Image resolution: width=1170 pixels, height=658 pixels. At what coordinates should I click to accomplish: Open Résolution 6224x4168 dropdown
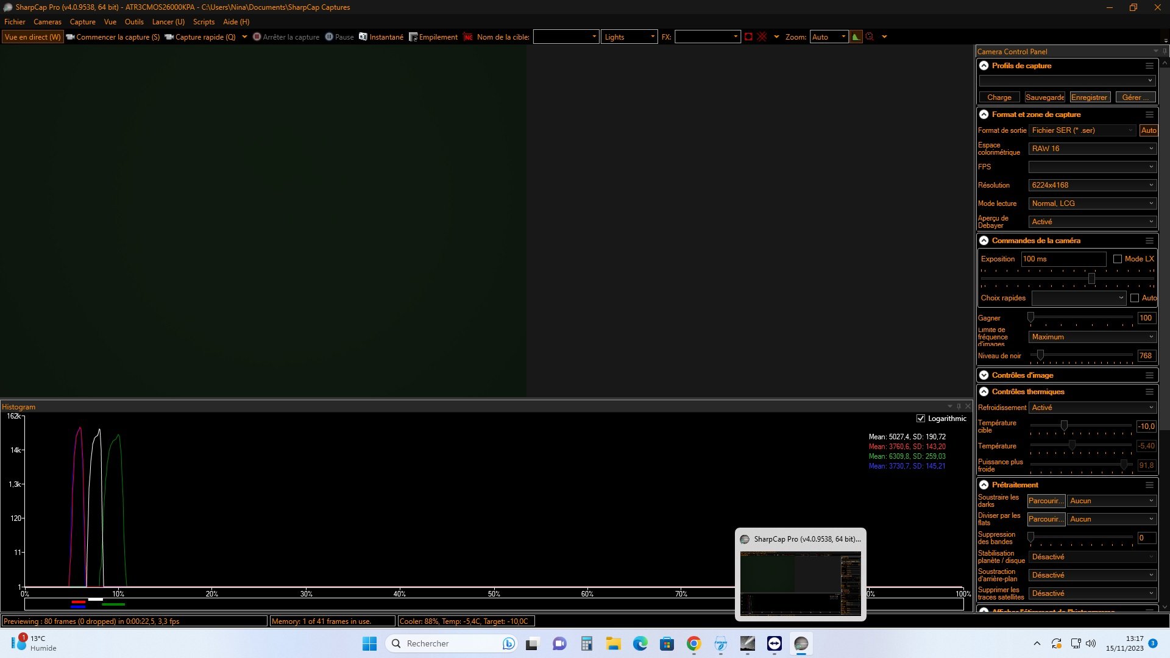[x=1092, y=185]
